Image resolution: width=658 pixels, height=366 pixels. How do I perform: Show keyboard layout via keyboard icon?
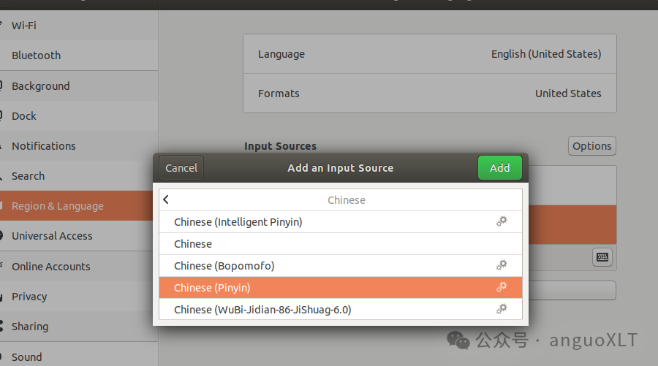(x=602, y=257)
